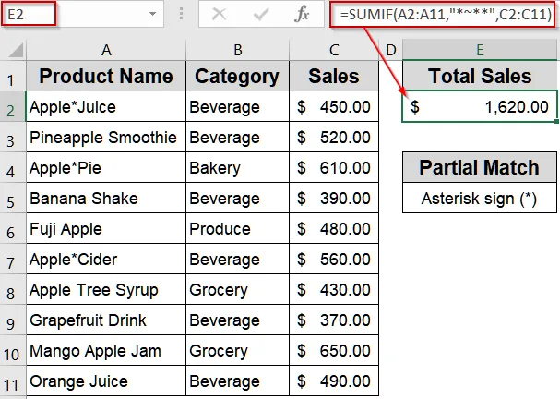Click the formula bar options dots handle
Screen dimensions: 560x399
182,14
